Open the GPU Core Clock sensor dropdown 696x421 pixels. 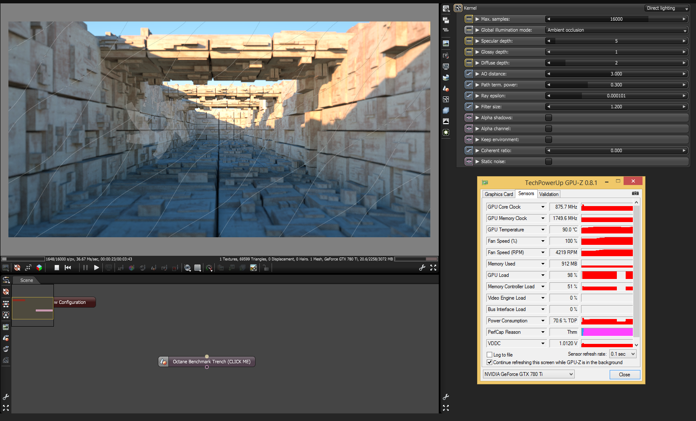tap(543, 207)
